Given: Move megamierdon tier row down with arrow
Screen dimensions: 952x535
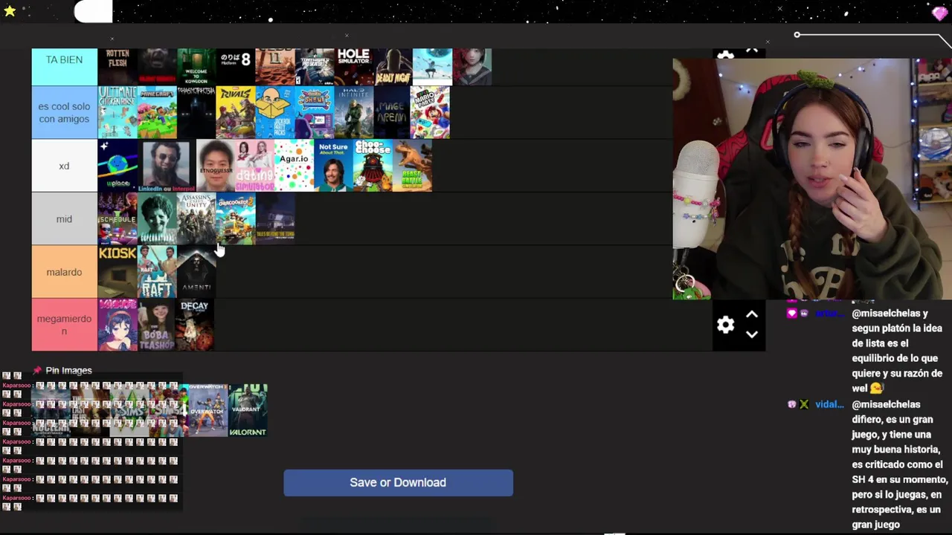Looking at the screenshot, I should [x=752, y=334].
